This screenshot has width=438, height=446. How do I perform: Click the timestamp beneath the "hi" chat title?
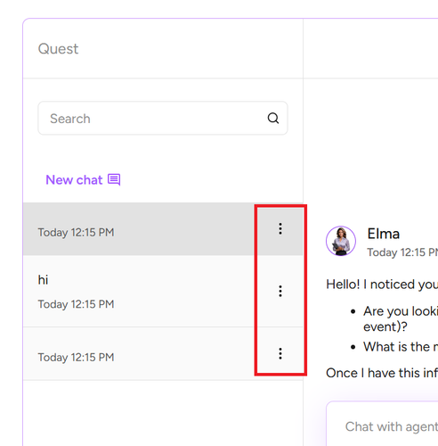pos(76,304)
